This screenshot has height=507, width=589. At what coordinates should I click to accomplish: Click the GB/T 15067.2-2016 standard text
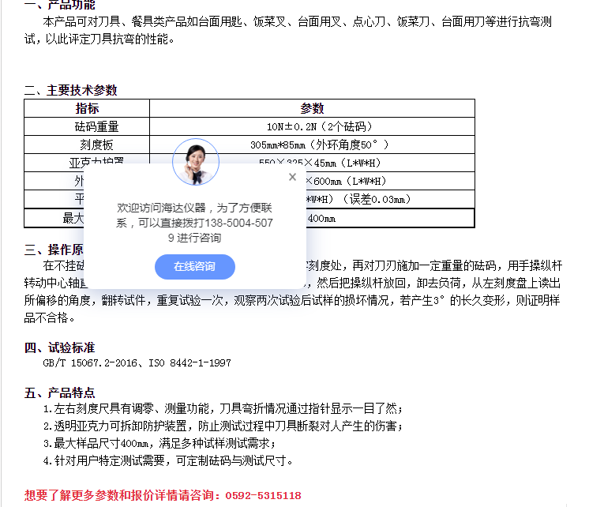point(137,362)
